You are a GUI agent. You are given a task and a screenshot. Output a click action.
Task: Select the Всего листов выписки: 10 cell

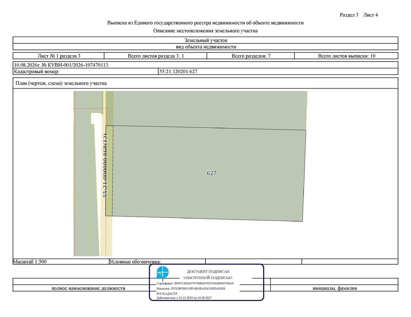346,56
